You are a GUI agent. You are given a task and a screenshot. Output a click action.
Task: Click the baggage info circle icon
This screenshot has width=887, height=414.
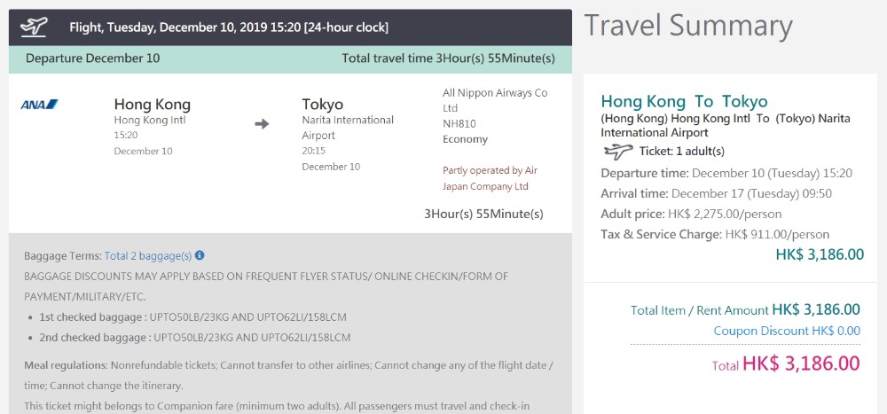pos(200,255)
